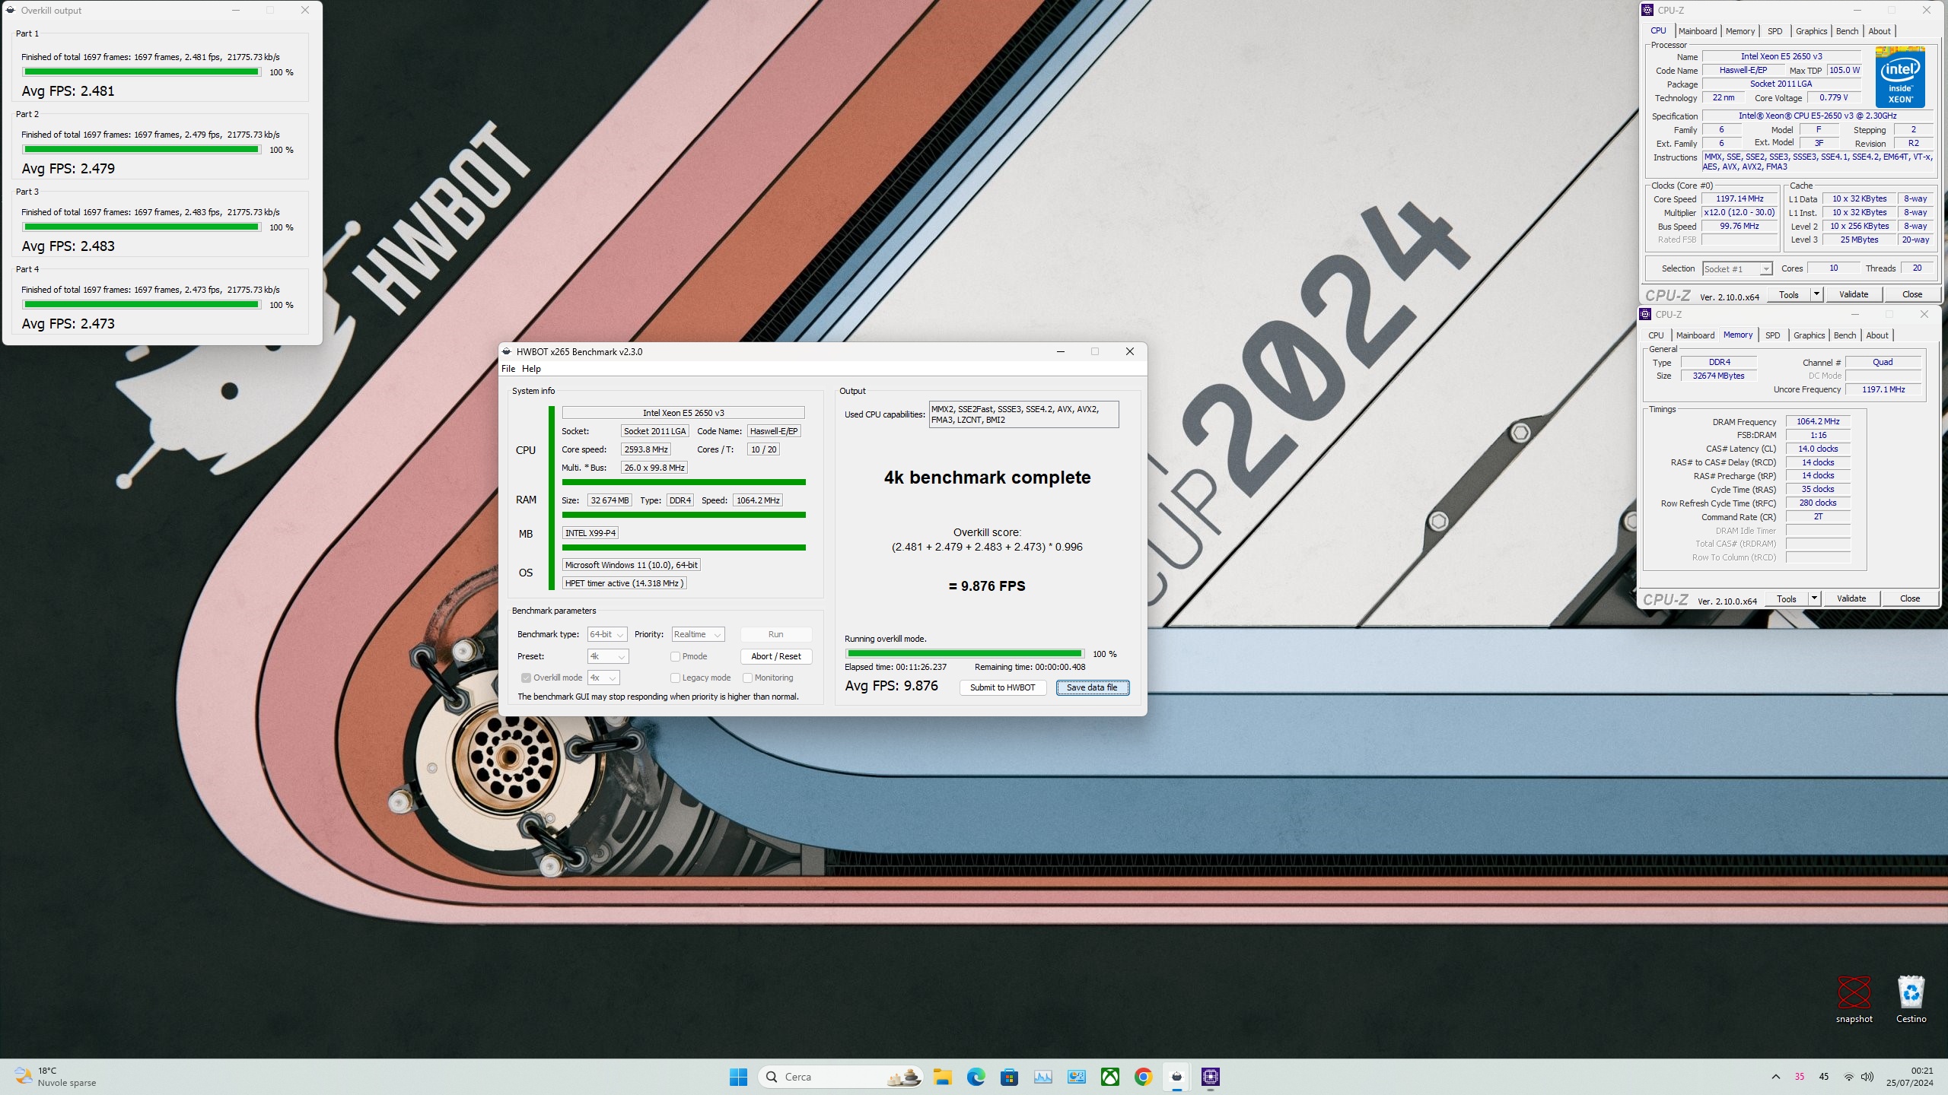
Task: Launch Microsoft Edge from the taskbar
Action: click(976, 1077)
